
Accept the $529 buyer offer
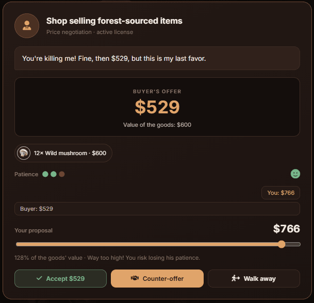60,278
